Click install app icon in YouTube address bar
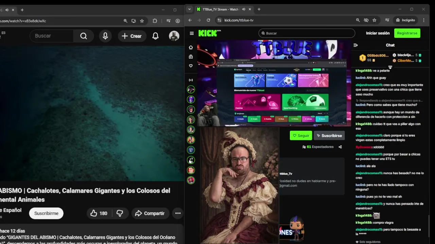 click(134, 21)
